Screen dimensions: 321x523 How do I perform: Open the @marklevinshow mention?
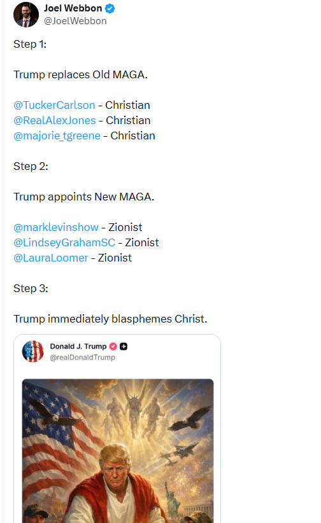(x=56, y=227)
